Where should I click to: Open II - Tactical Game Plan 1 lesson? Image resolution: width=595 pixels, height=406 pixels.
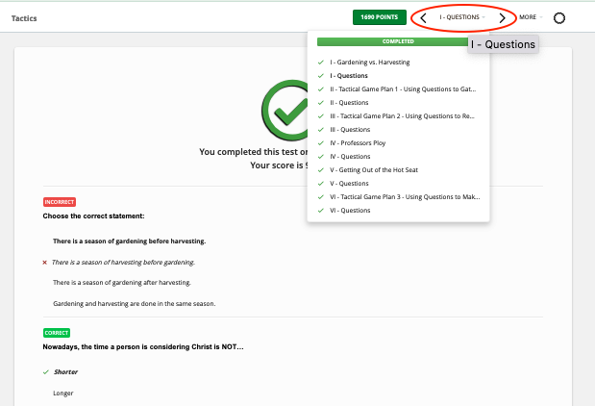404,89
